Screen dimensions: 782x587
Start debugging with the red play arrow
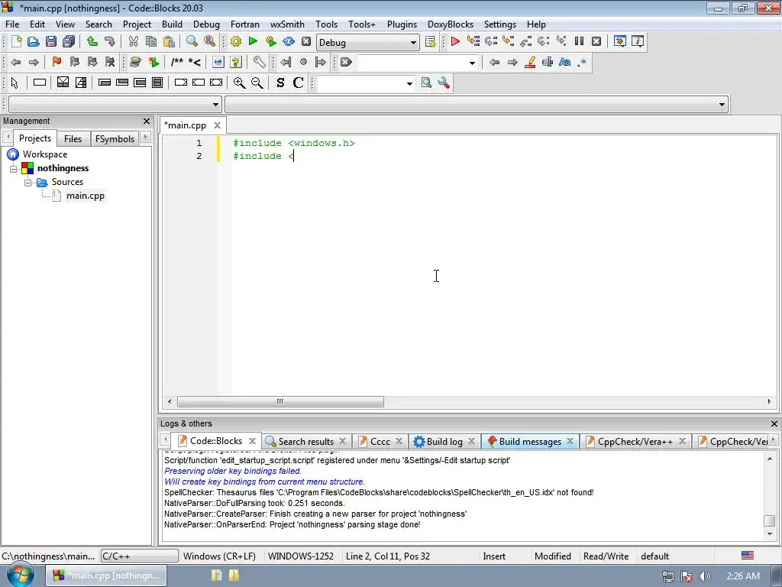(455, 41)
